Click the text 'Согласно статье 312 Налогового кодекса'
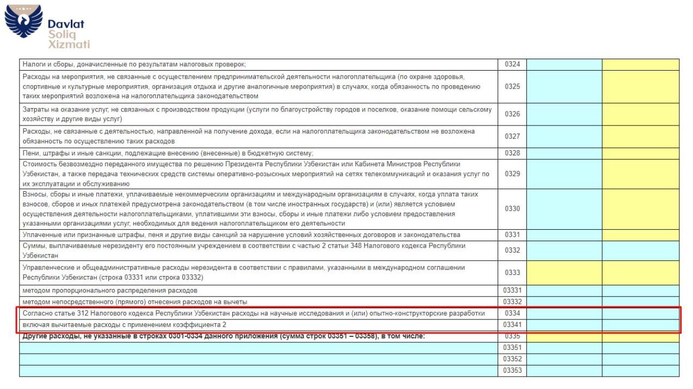 [x=88, y=313]
